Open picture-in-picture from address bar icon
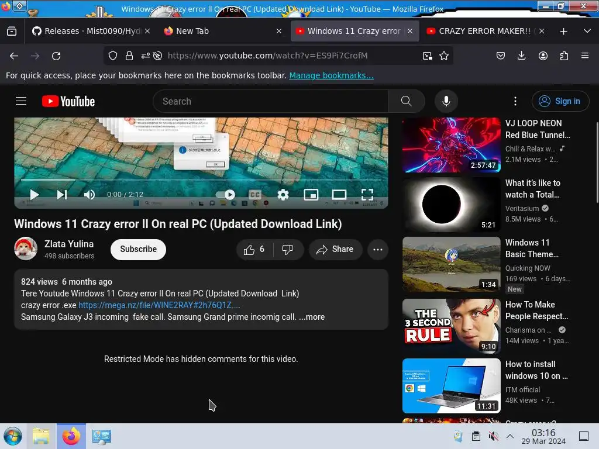This screenshot has height=449, width=599. [428, 56]
